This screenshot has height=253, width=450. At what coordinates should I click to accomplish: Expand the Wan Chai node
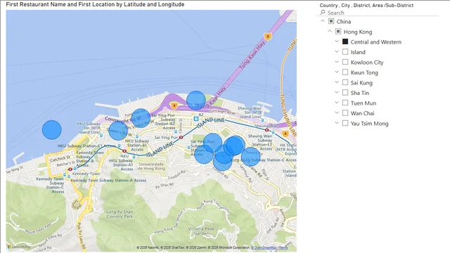tap(337, 112)
